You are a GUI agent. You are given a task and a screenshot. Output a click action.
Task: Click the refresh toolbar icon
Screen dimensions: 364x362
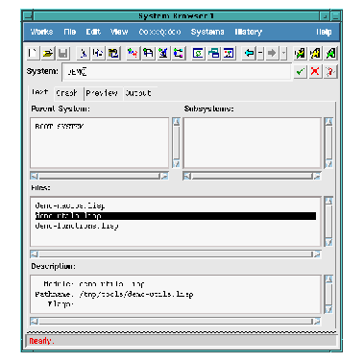pyautogui.click(x=198, y=53)
